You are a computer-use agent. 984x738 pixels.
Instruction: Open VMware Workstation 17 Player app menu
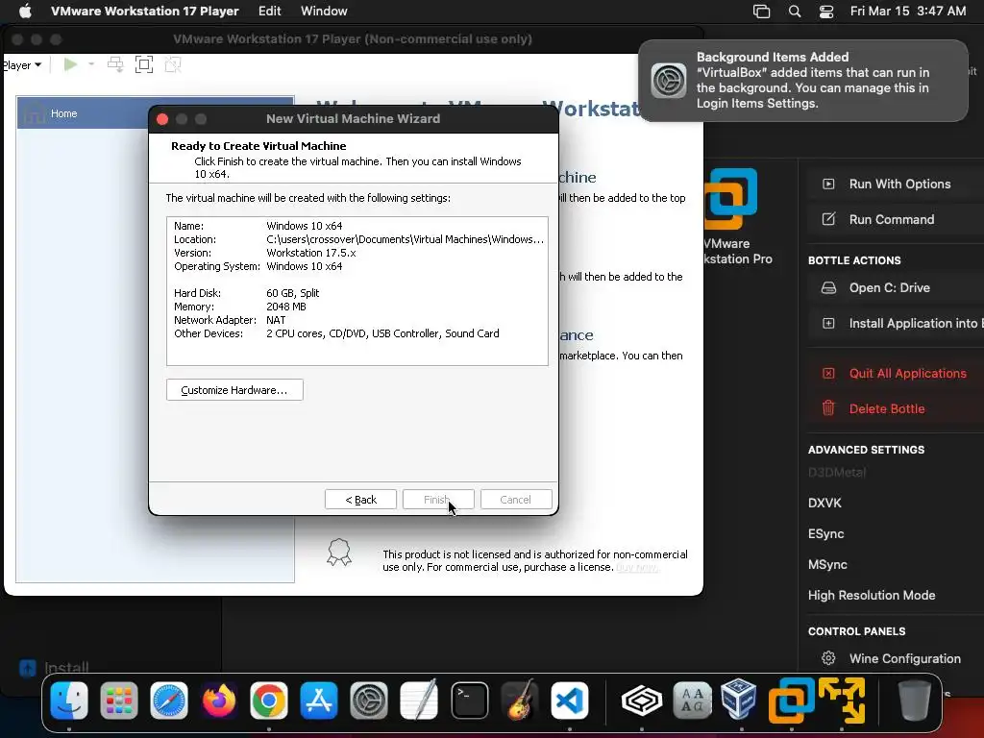pyautogui.click(x=145, y=11)
